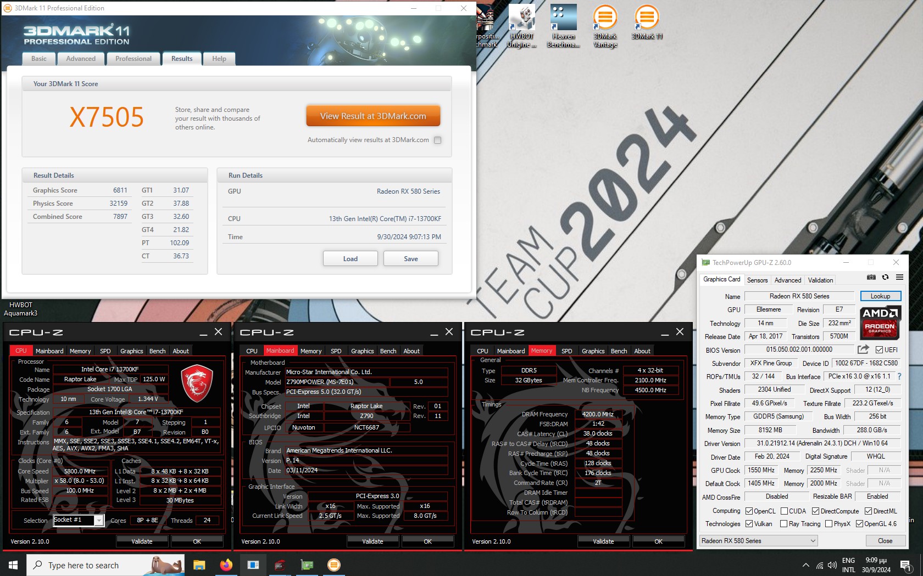Viewport: 923px width, 576px height.
Task: Toggle the CUDA checkbox
Action: pos(784,511)
